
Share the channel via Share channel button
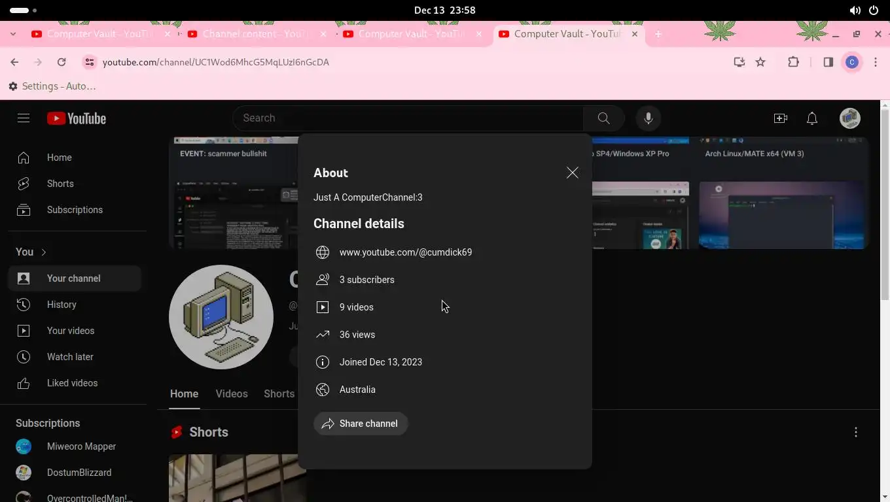[x=361, y=424]
